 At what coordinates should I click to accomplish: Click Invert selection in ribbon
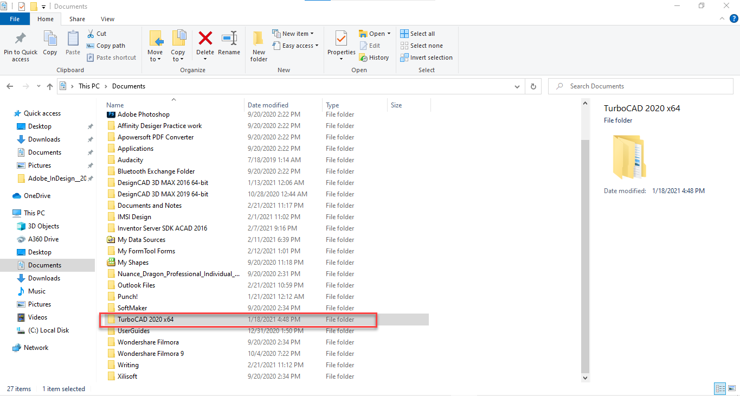pyautogui.click(x=426, y=58)
